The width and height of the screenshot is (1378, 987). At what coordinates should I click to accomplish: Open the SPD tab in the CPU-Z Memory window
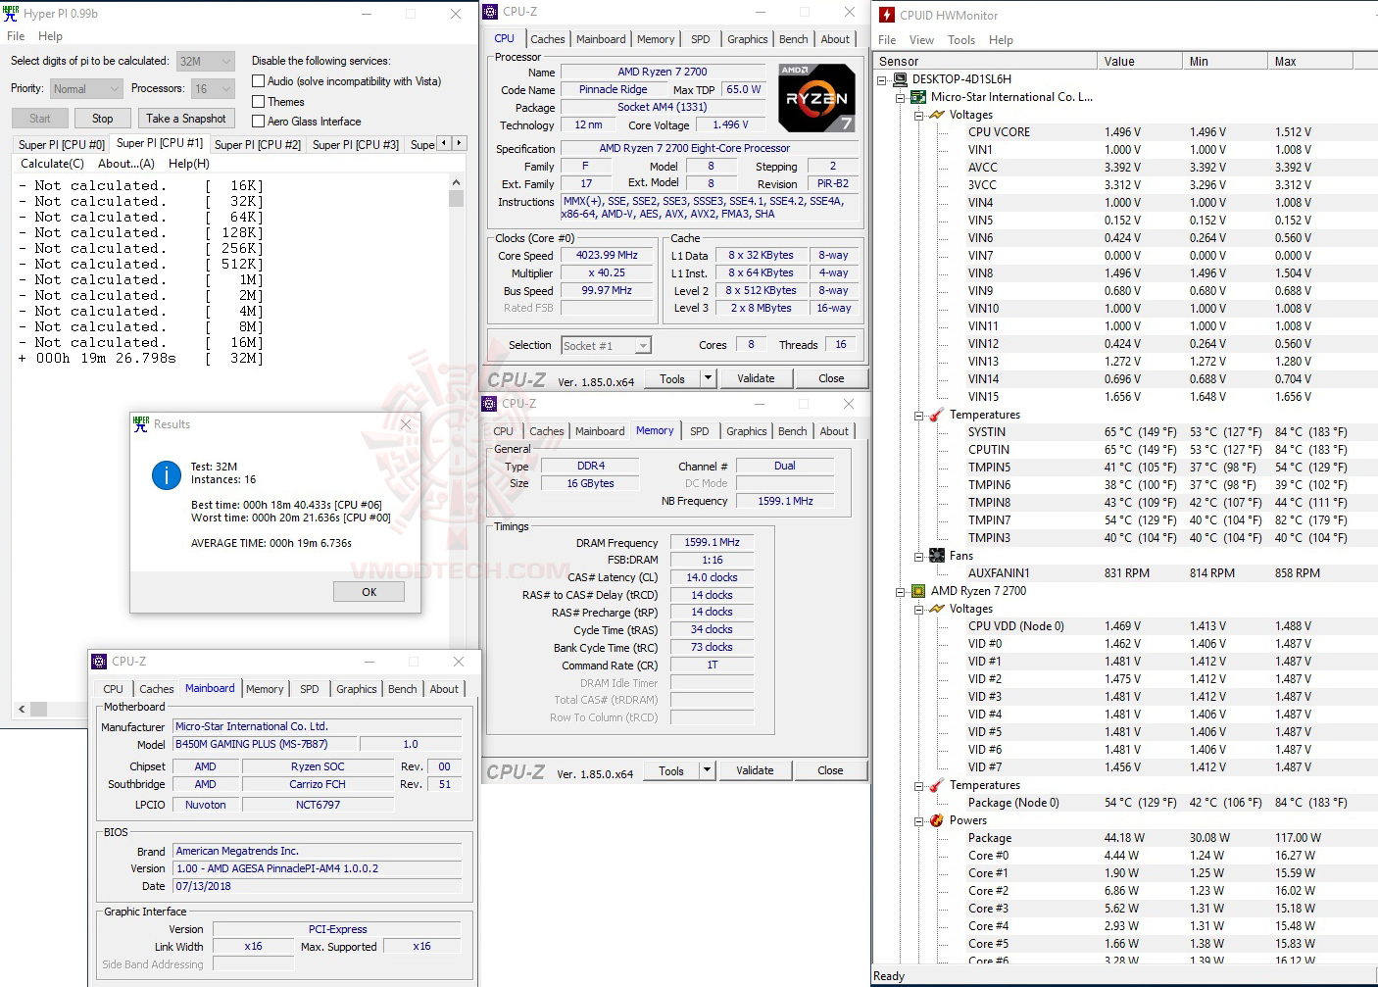pos(699,431)
